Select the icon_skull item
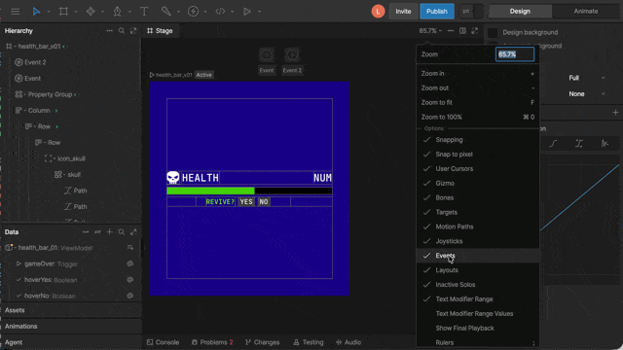This screenshot has width=623, height=350. (x=71, y=158)
